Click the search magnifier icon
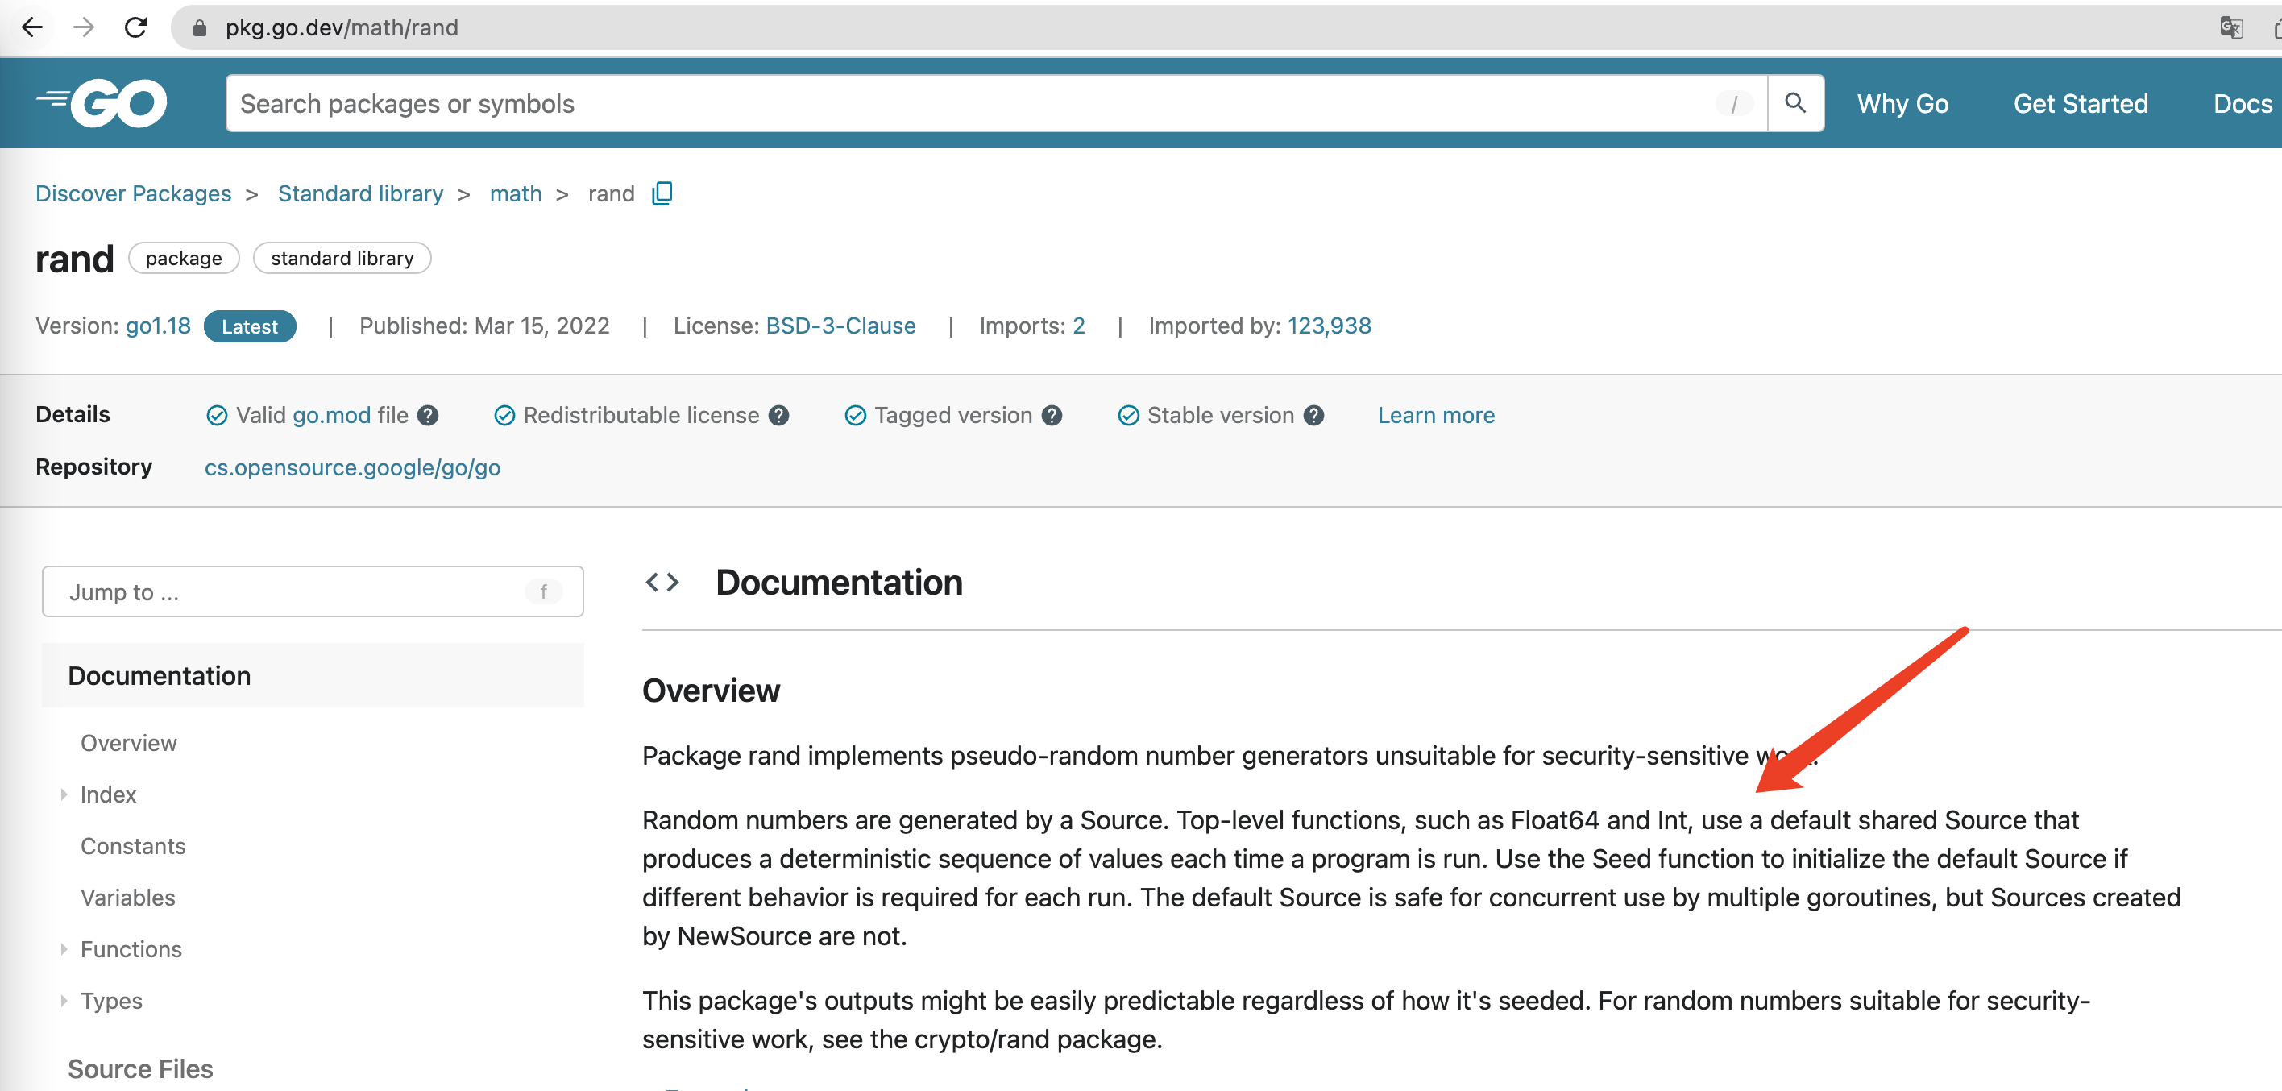The width and height of the screenshot is (2282, 1091). tap(1794, 104)
